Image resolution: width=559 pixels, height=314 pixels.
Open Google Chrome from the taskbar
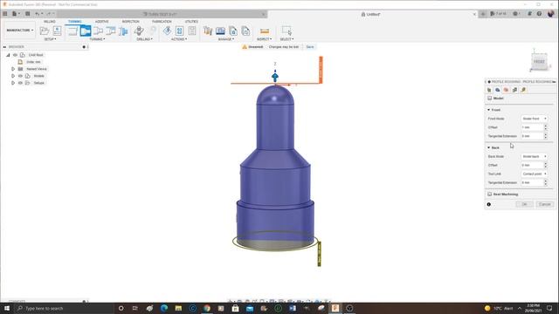coord(207,308)
